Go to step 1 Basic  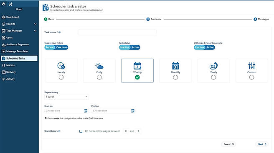tap(49, 19)
